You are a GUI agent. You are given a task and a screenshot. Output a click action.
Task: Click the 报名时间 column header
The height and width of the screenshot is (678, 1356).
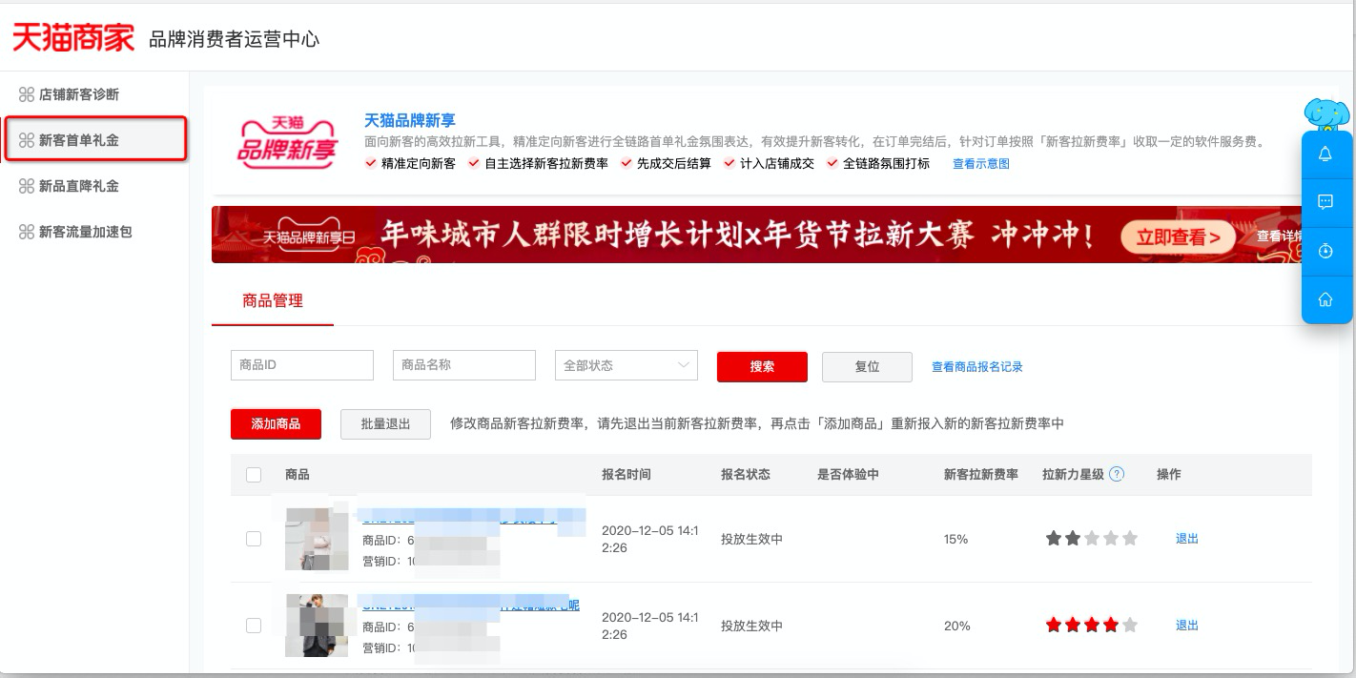(x=627, y=474)
